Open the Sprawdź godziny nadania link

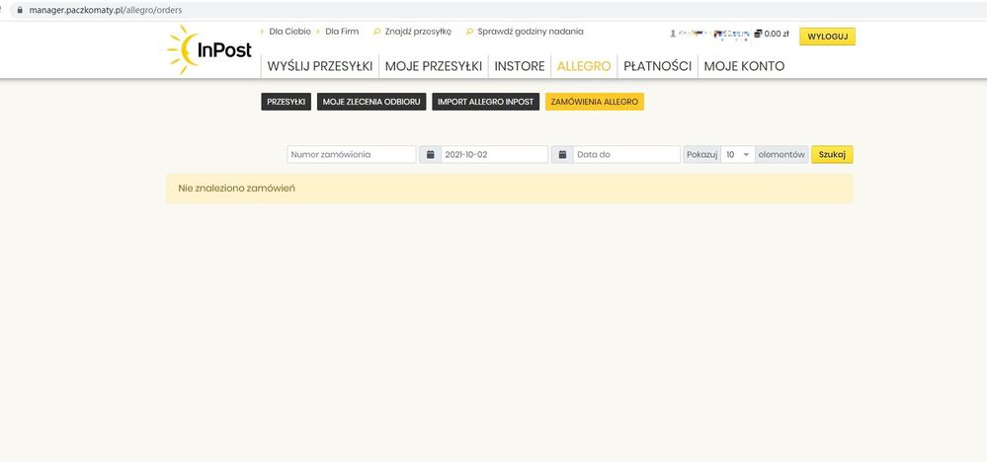(530, 32)
